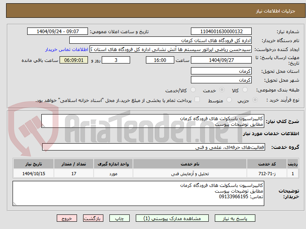Click the unit cell مورد

point(113,174)
